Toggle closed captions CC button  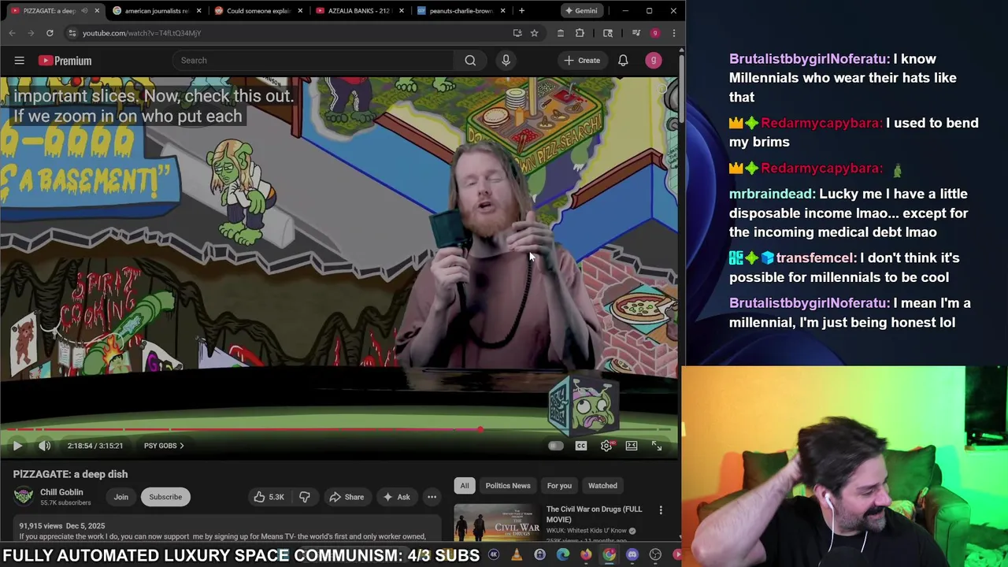click(x=581, y=446)
